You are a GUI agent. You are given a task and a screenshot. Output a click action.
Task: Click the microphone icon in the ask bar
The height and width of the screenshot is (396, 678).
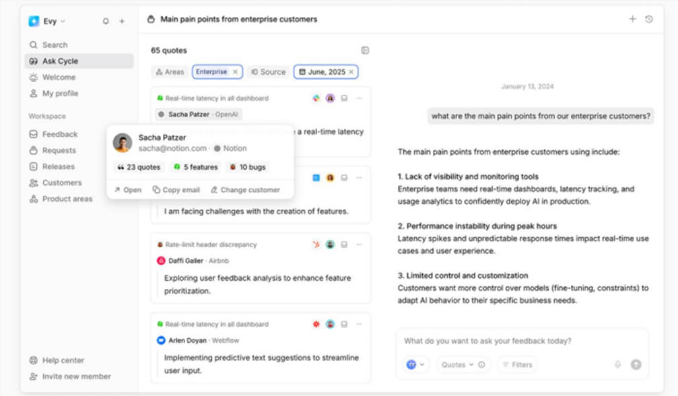617,364
